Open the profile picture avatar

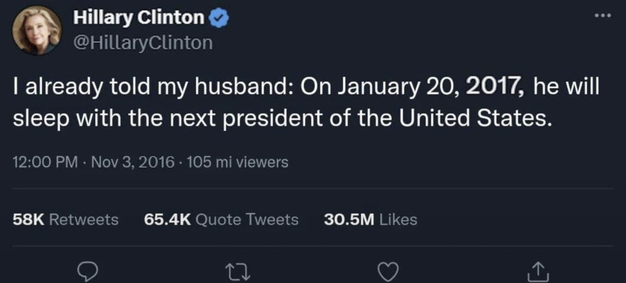(x=37, y=31)
